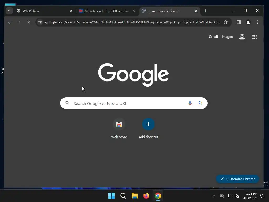
Task: Open the Chrome side panel
Action: (239, 22)
